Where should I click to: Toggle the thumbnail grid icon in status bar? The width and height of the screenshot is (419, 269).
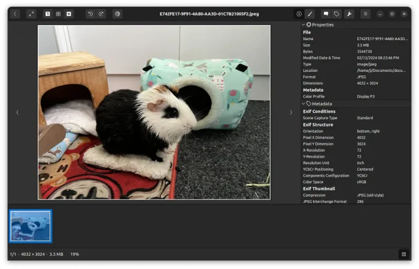click(403, 254)
